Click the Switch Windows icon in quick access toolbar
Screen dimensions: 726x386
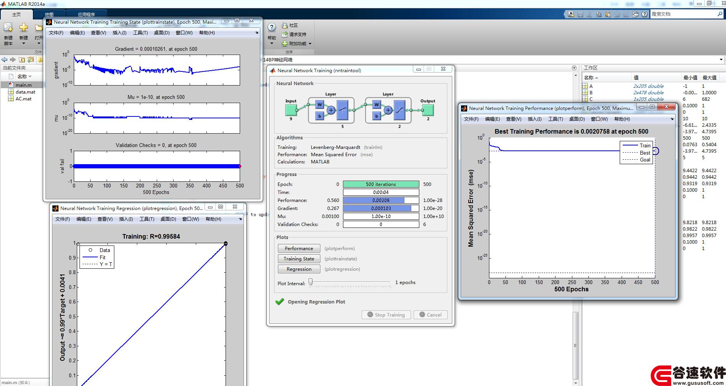point(635,14)
